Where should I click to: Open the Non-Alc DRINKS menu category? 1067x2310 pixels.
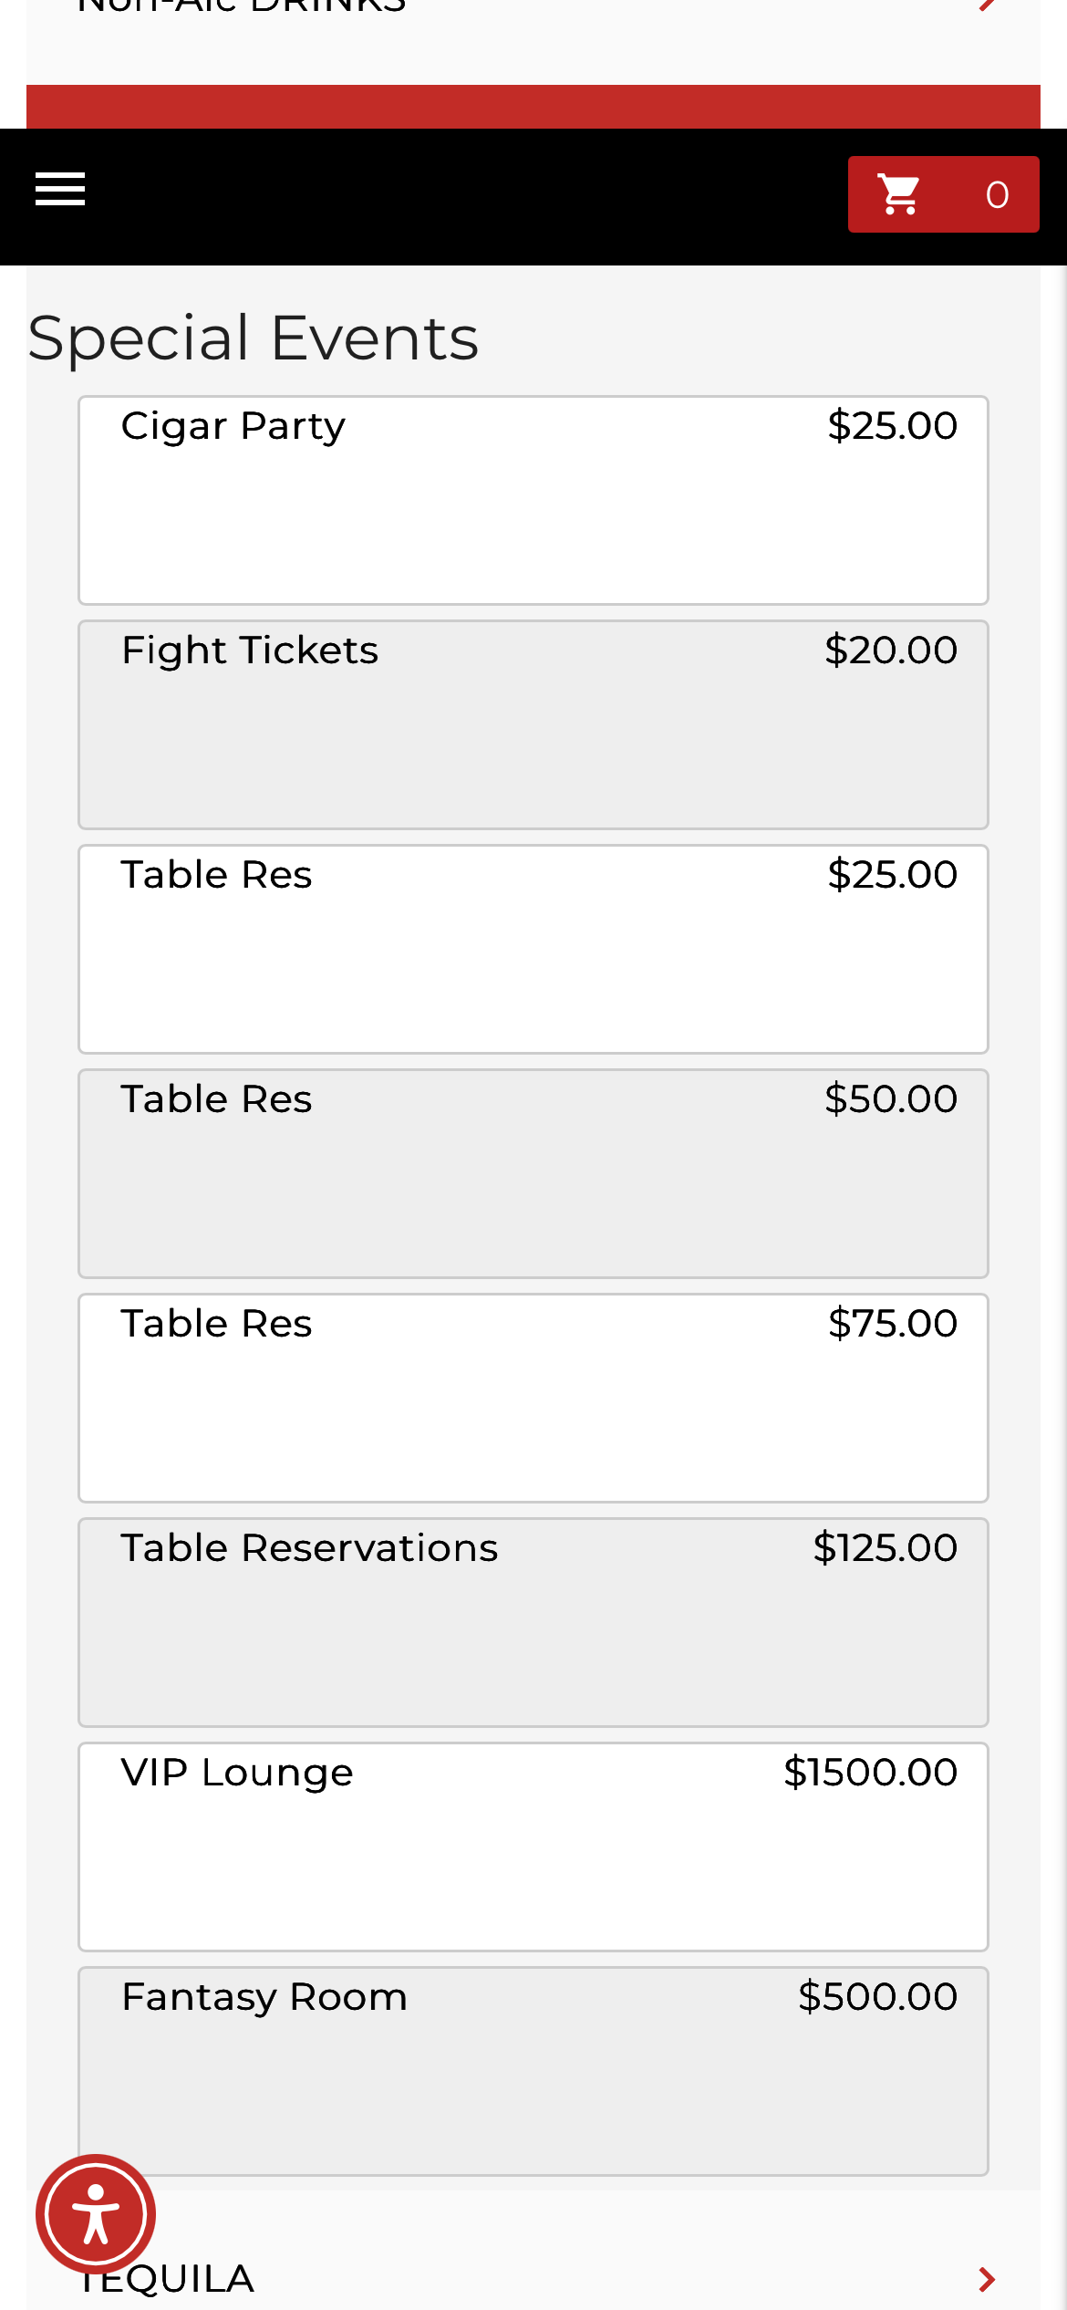click(242, 7)
